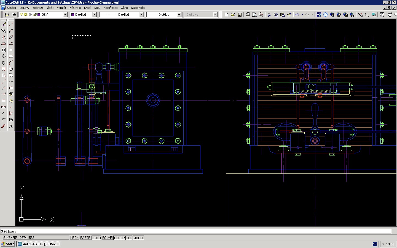397x248 pixels.
Task: Select the Multiline Text tool
Action: tap(11, 126)
